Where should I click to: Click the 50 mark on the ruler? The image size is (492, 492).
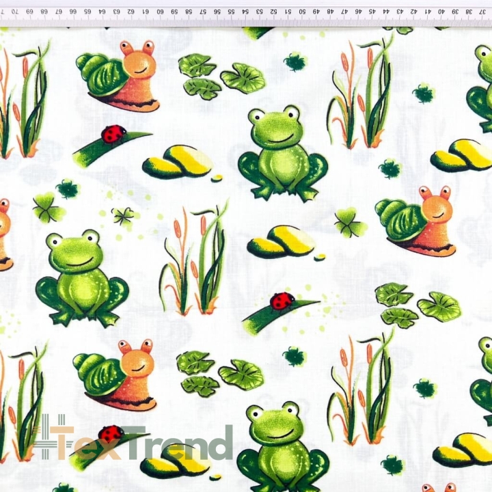tap(301, 12)
